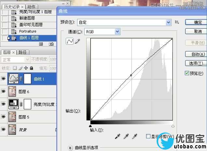
Task: Switch to the 路径 paths tab
Action: pos(23,52)
